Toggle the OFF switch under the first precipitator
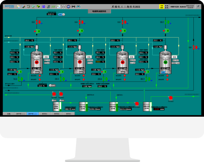The width and height of the screenshot is (204, 162). (x=35, y=72)
